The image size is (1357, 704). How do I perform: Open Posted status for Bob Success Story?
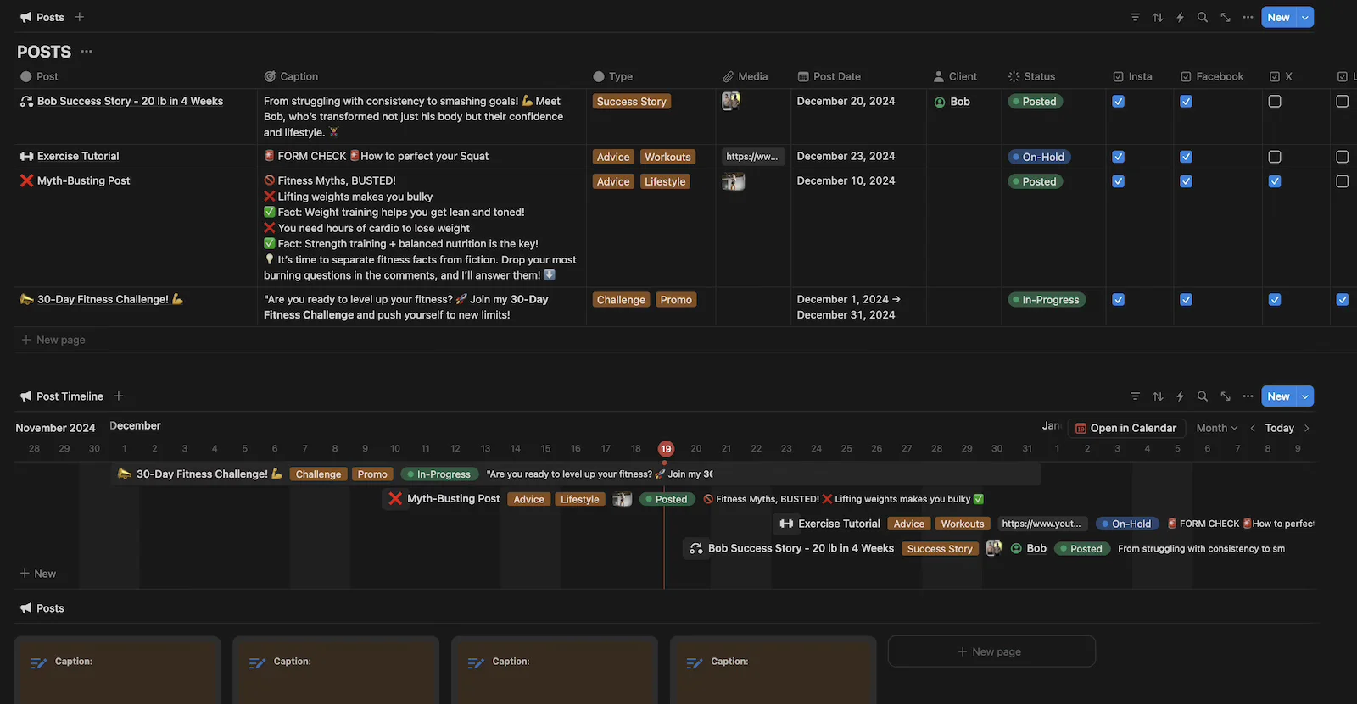[1035, 102]
